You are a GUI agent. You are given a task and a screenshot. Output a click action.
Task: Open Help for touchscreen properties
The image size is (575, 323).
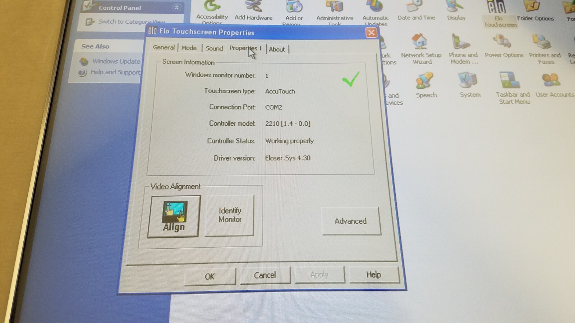point(374,275)
